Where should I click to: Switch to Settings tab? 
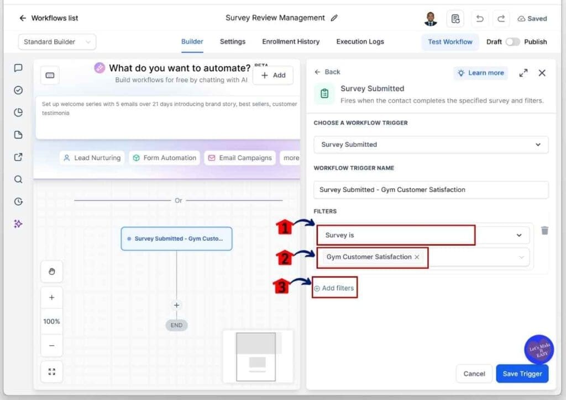point(233,42)
